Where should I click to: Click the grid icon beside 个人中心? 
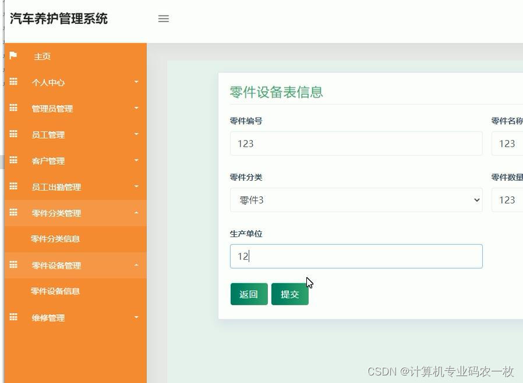[x=13, y=82]
